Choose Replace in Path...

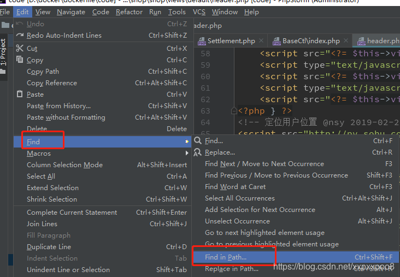point(296,269)
